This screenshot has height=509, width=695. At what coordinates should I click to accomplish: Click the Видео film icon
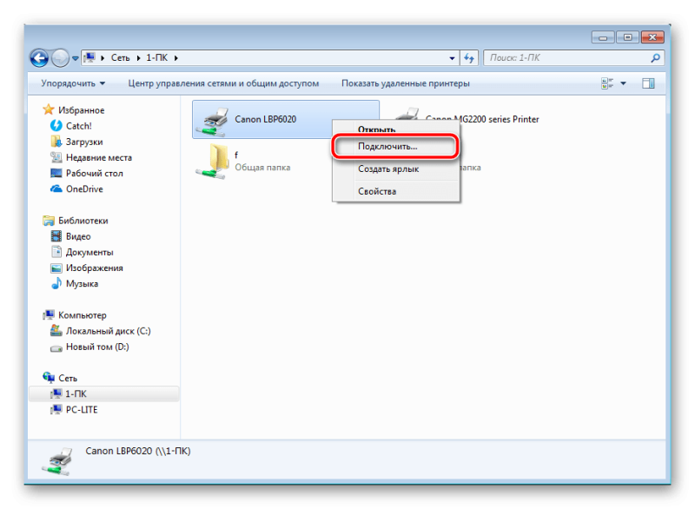(x=56, y=236)
